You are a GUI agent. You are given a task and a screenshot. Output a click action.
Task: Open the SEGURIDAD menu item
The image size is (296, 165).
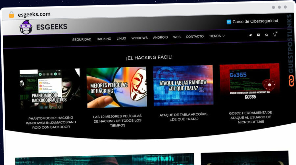click(82, 39)
